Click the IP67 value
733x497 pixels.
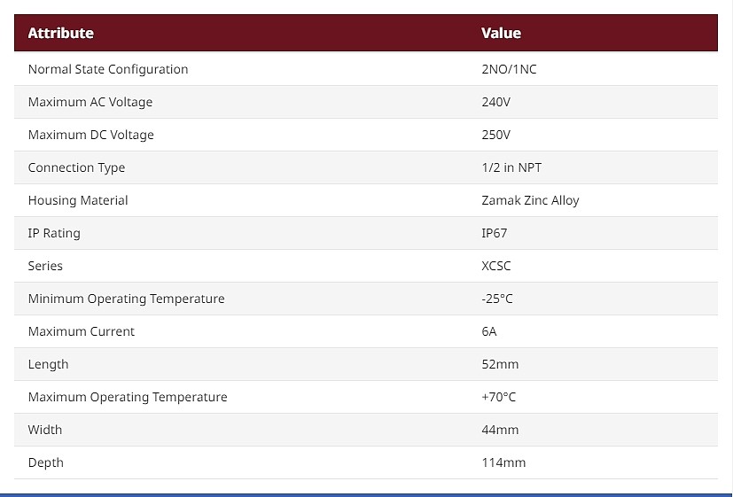click(x=494, y=233)
